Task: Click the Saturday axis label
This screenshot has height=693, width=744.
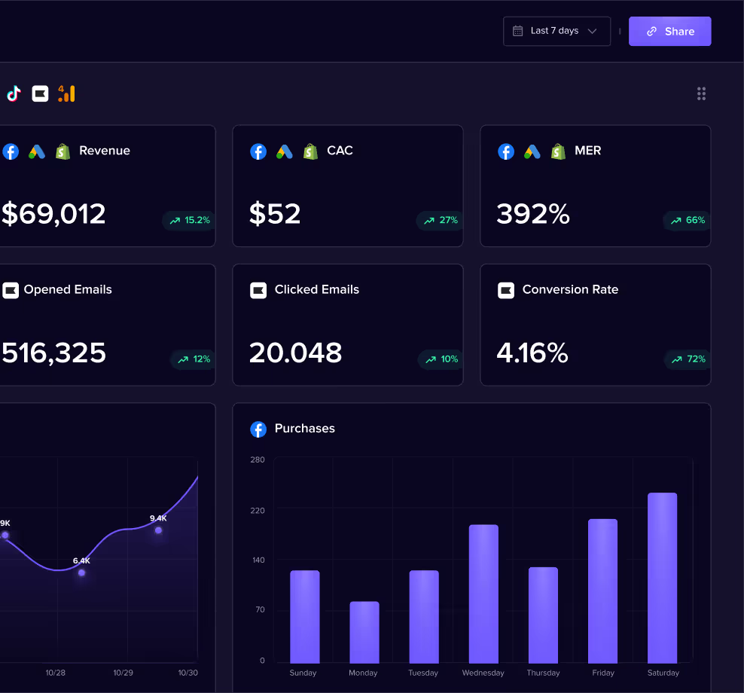Action: click(663, 673)
